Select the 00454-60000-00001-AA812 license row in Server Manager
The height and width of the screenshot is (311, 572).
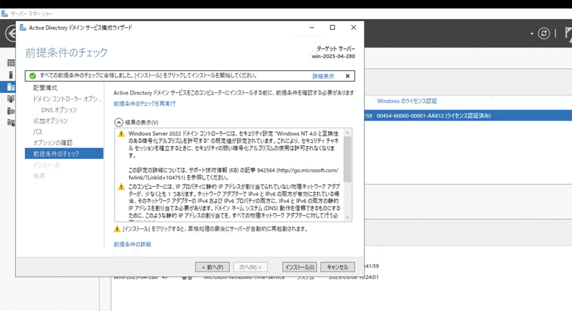click(468, 116)
